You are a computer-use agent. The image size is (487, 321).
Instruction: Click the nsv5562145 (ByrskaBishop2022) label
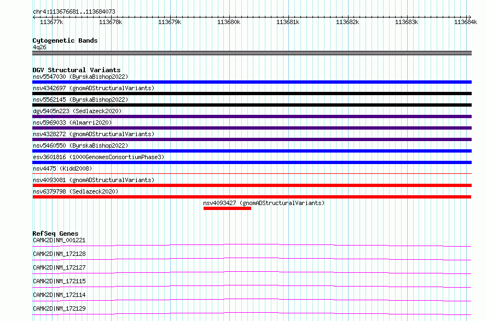(80, 100)
